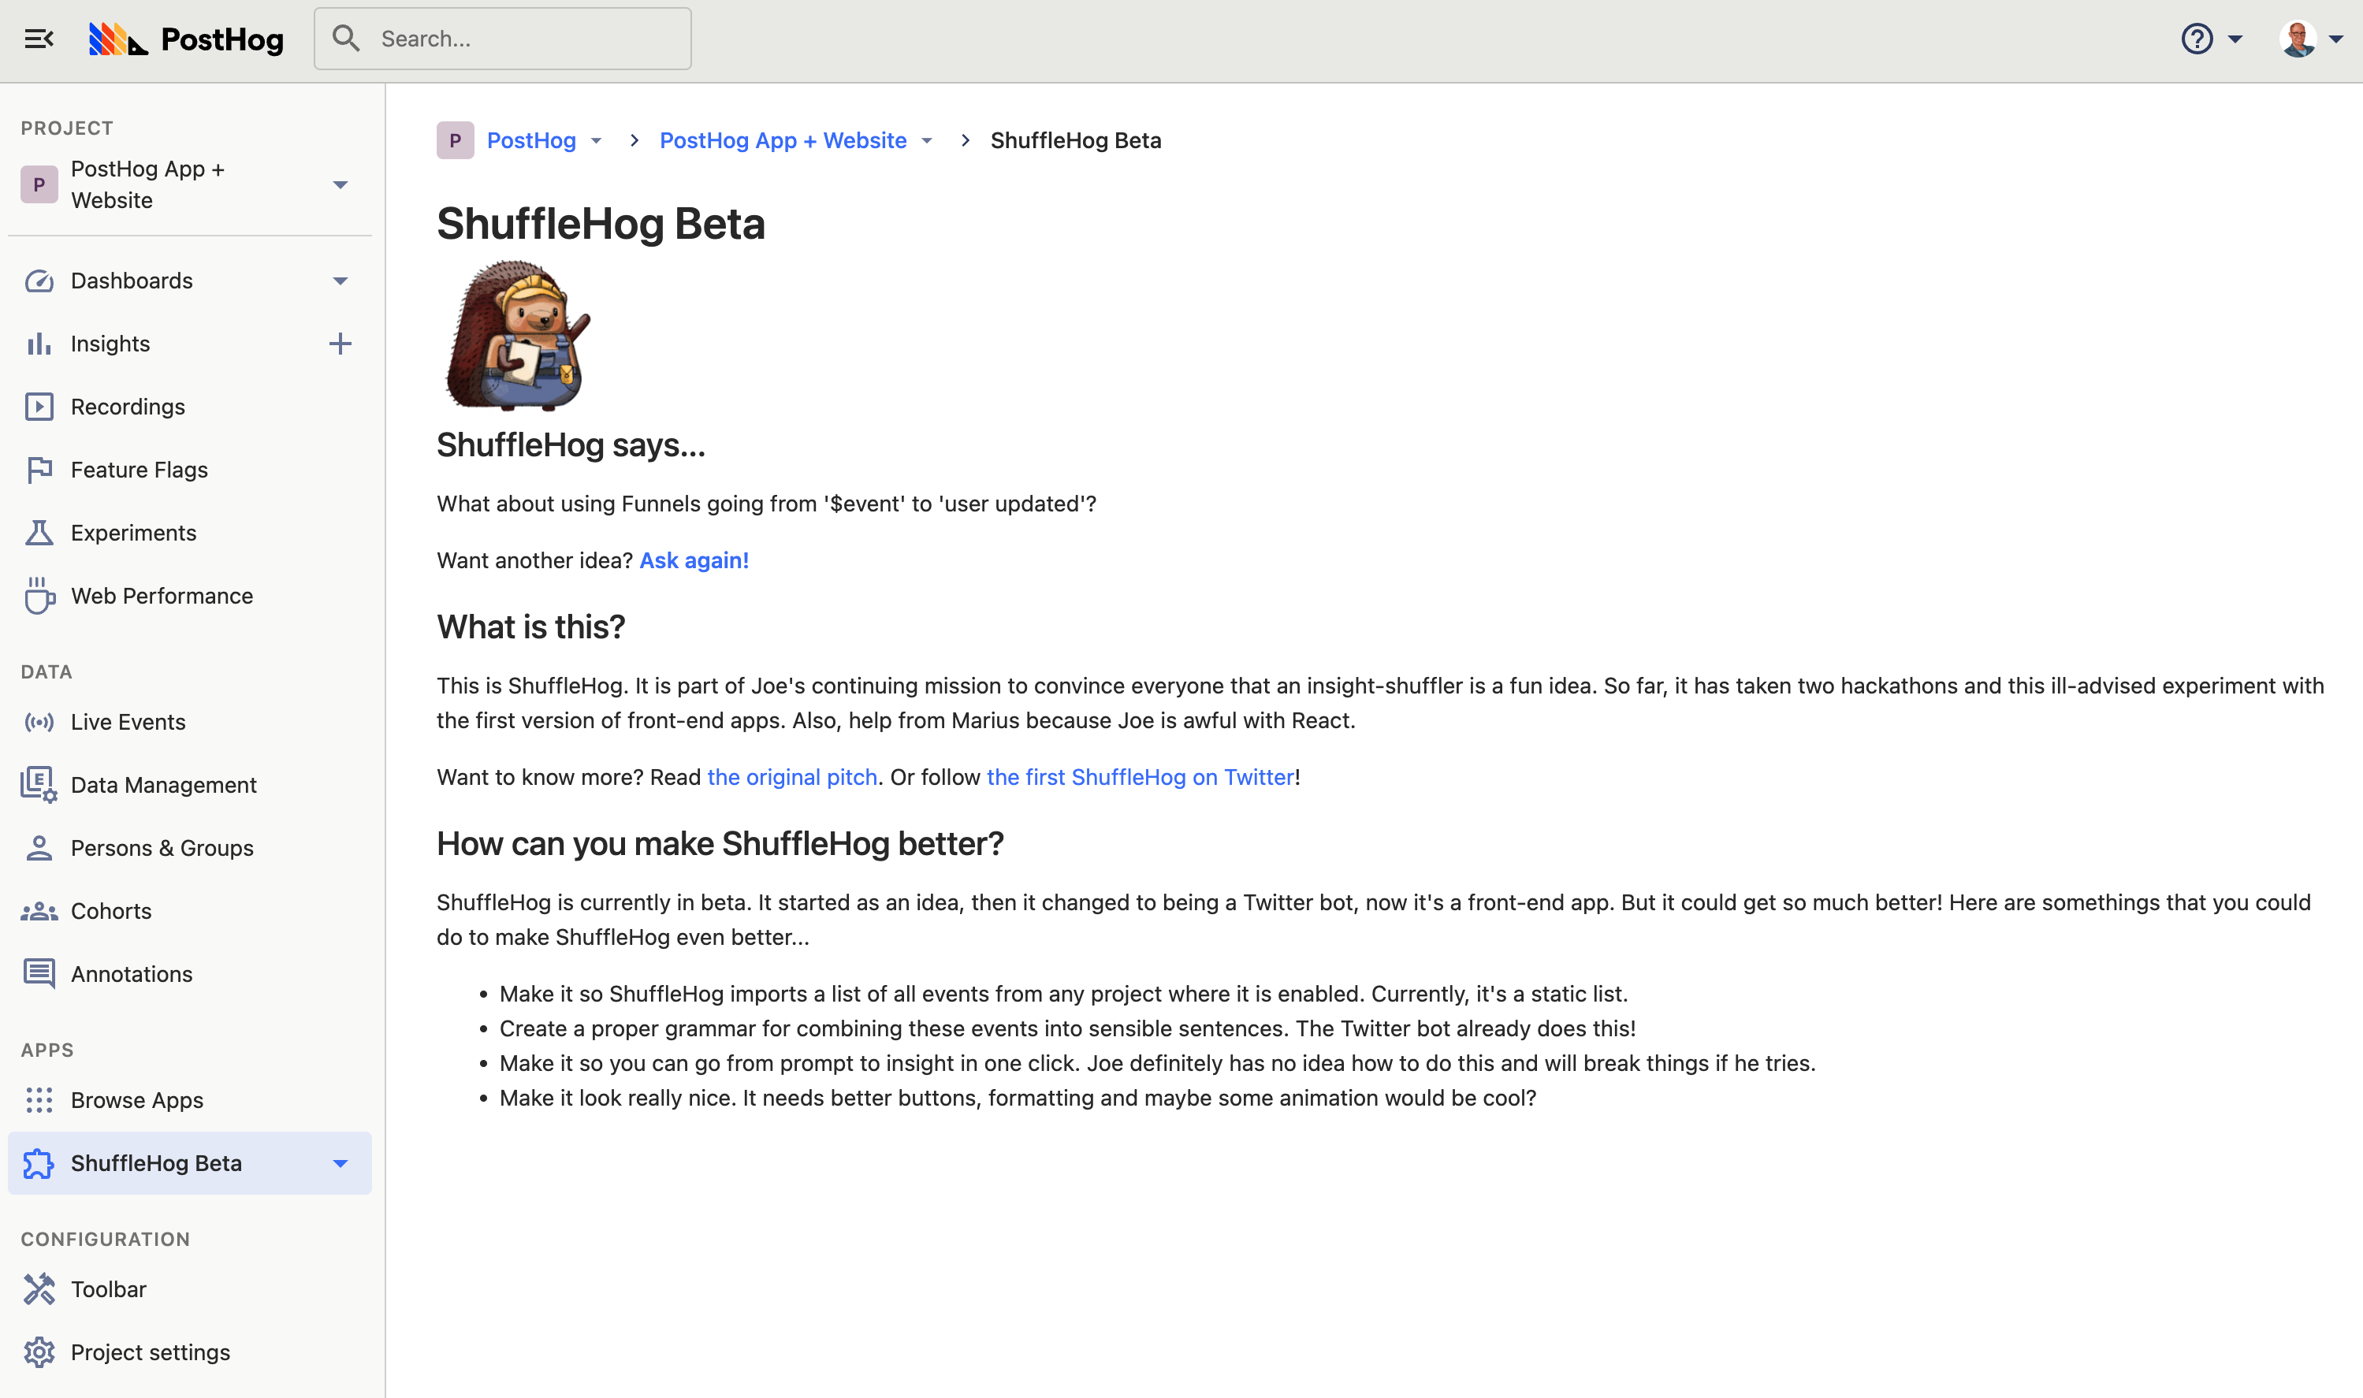2363x1398 pixels.
Task: Go to Cohorts in the sidebar
Action: coord(111,911)
